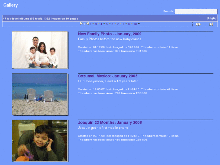Go to page 3 of albums
This screenshot has width=220, height=165.
coord(96,24)
